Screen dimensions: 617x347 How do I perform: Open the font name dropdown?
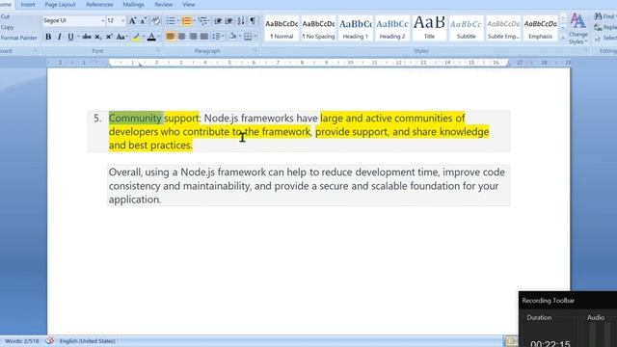103,21
